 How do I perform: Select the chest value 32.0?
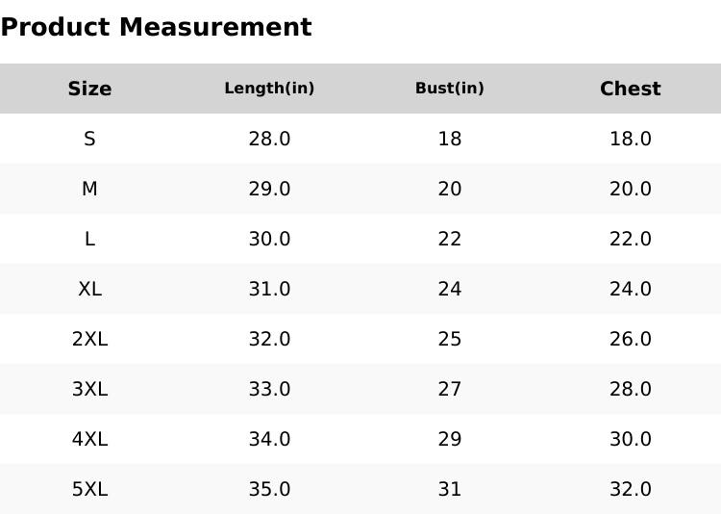click(630, 489)
